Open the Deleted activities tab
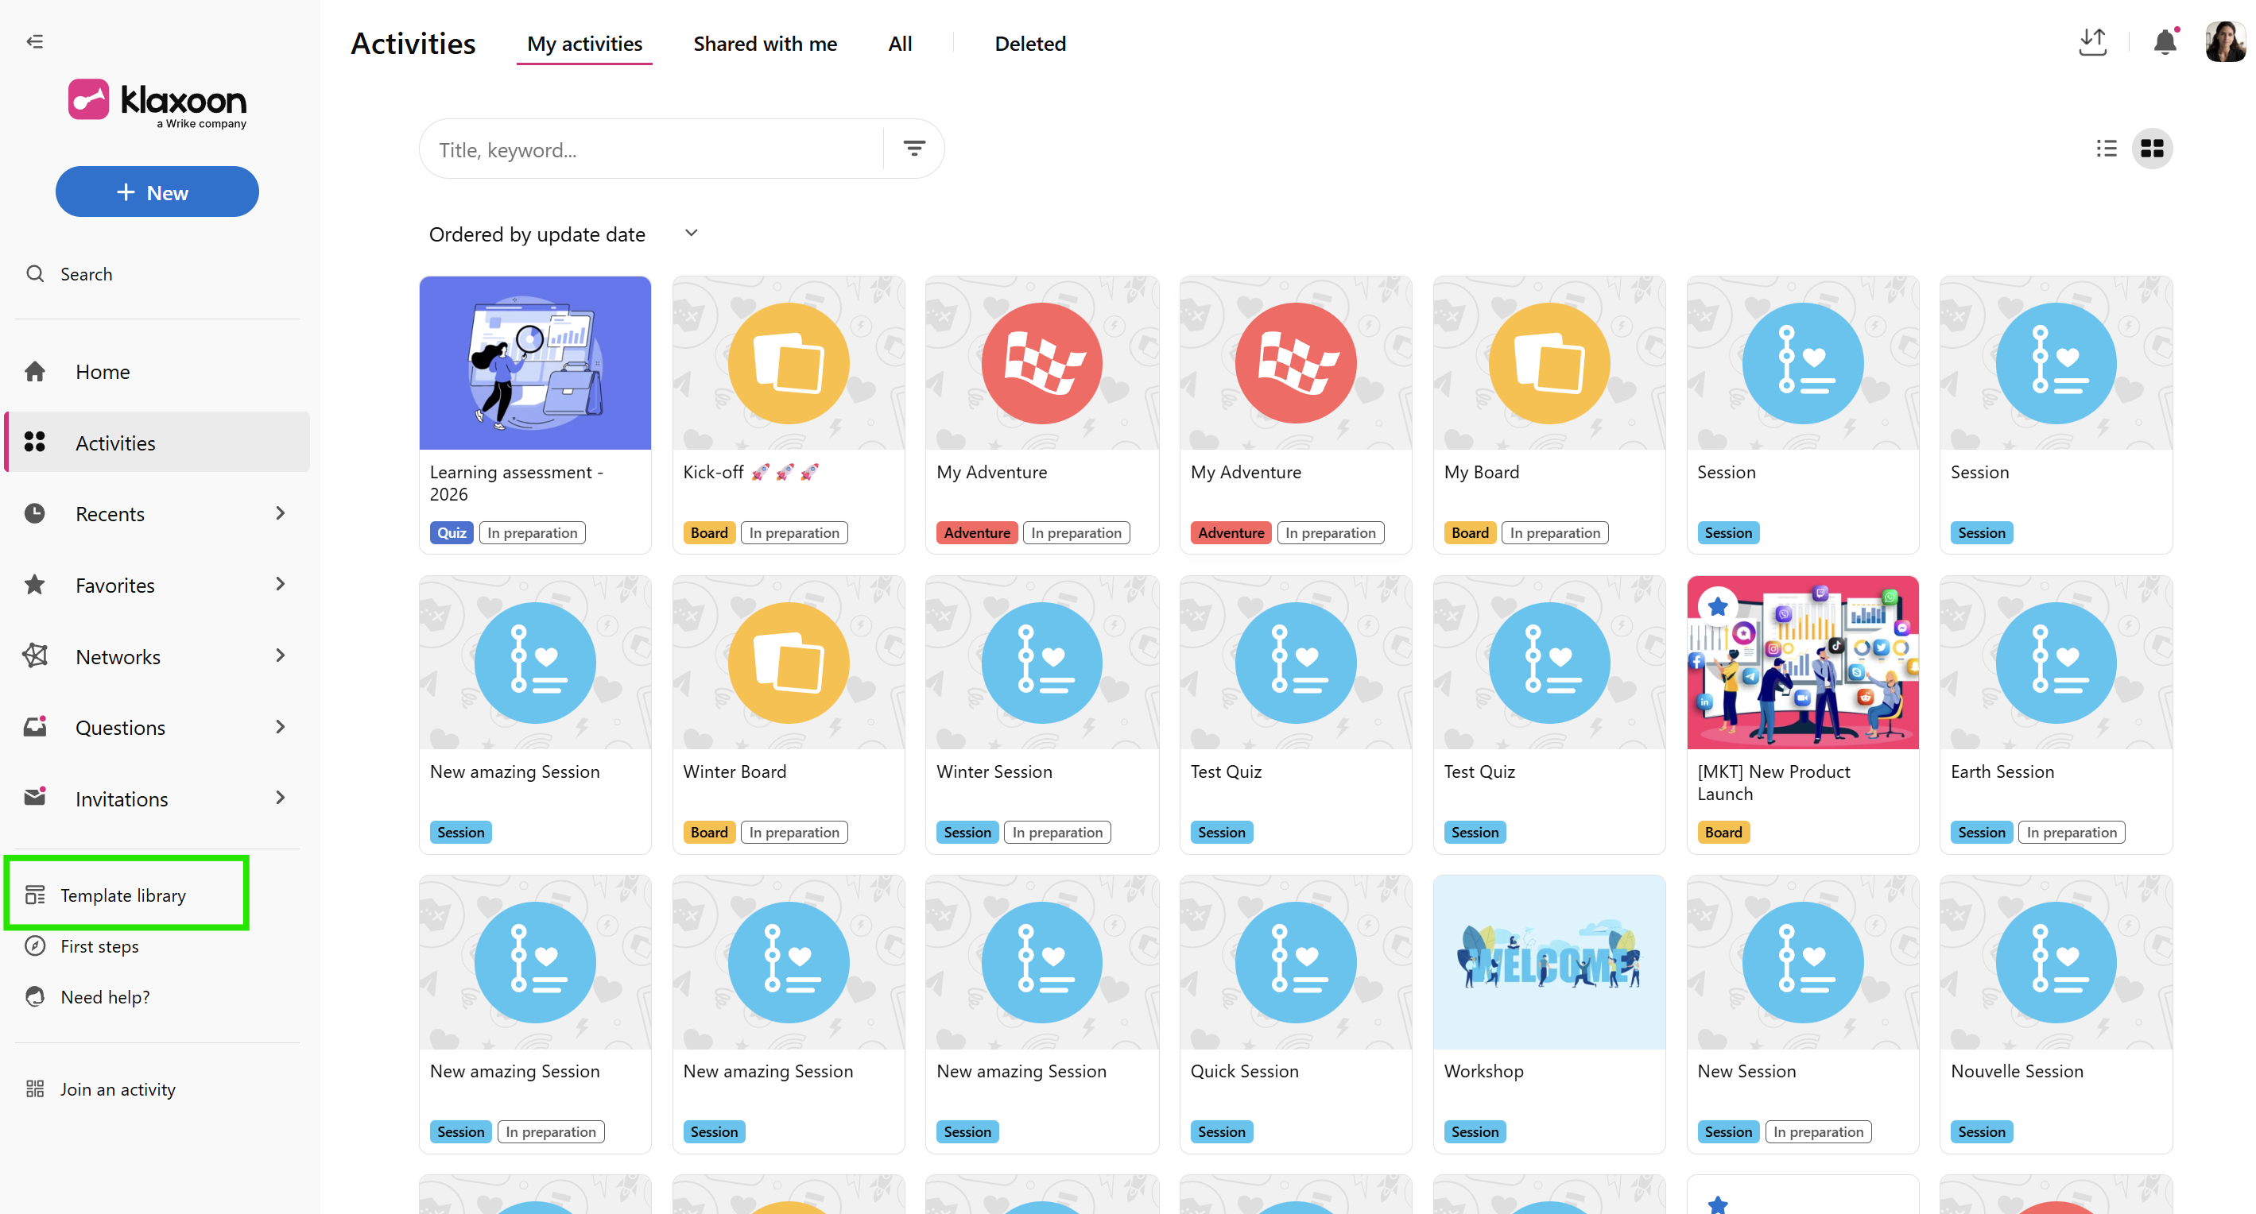Image resolution: width=2256 pixels, height=1214 pixels. [1030, 44]
